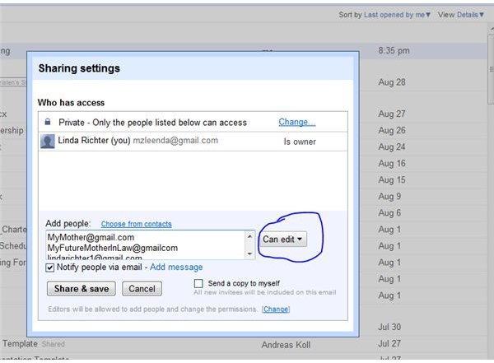Open the Can edit permission dropdown

point(282,240)
